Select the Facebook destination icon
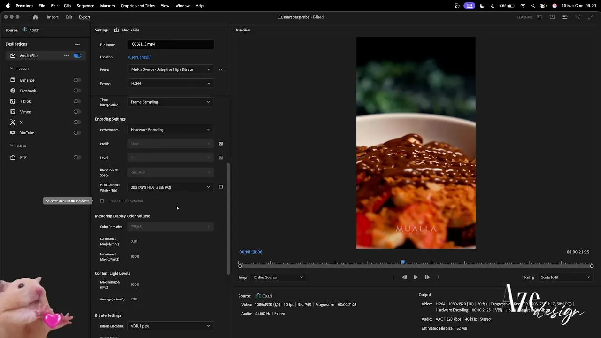601x338 pixels. (13, 91)
